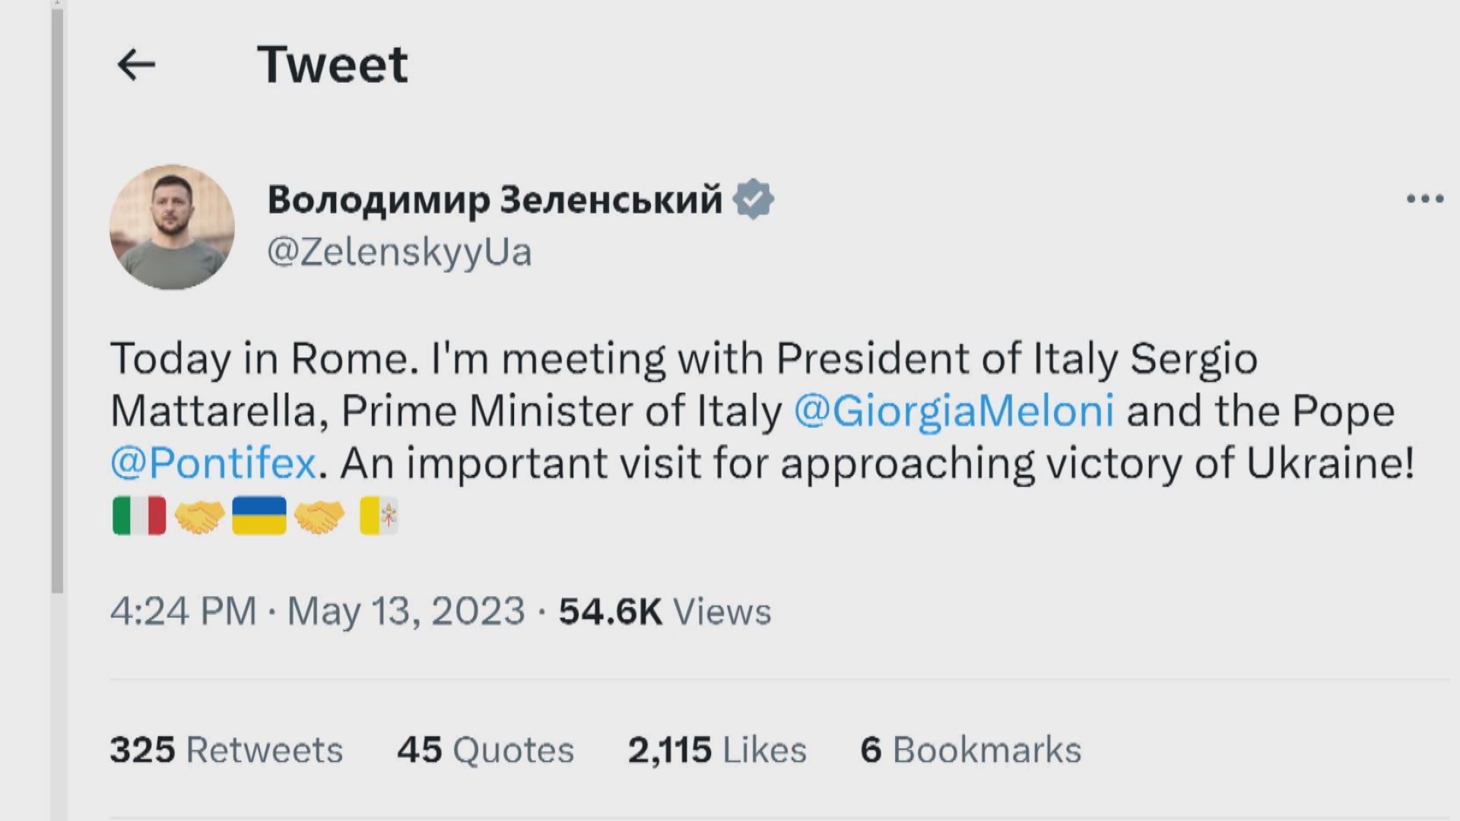Open the three-dot more options menu
The image size is (1460, 821).
click(1424, 199)
